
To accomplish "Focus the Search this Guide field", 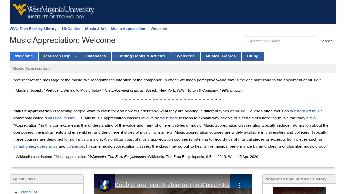I will [280, 41].
